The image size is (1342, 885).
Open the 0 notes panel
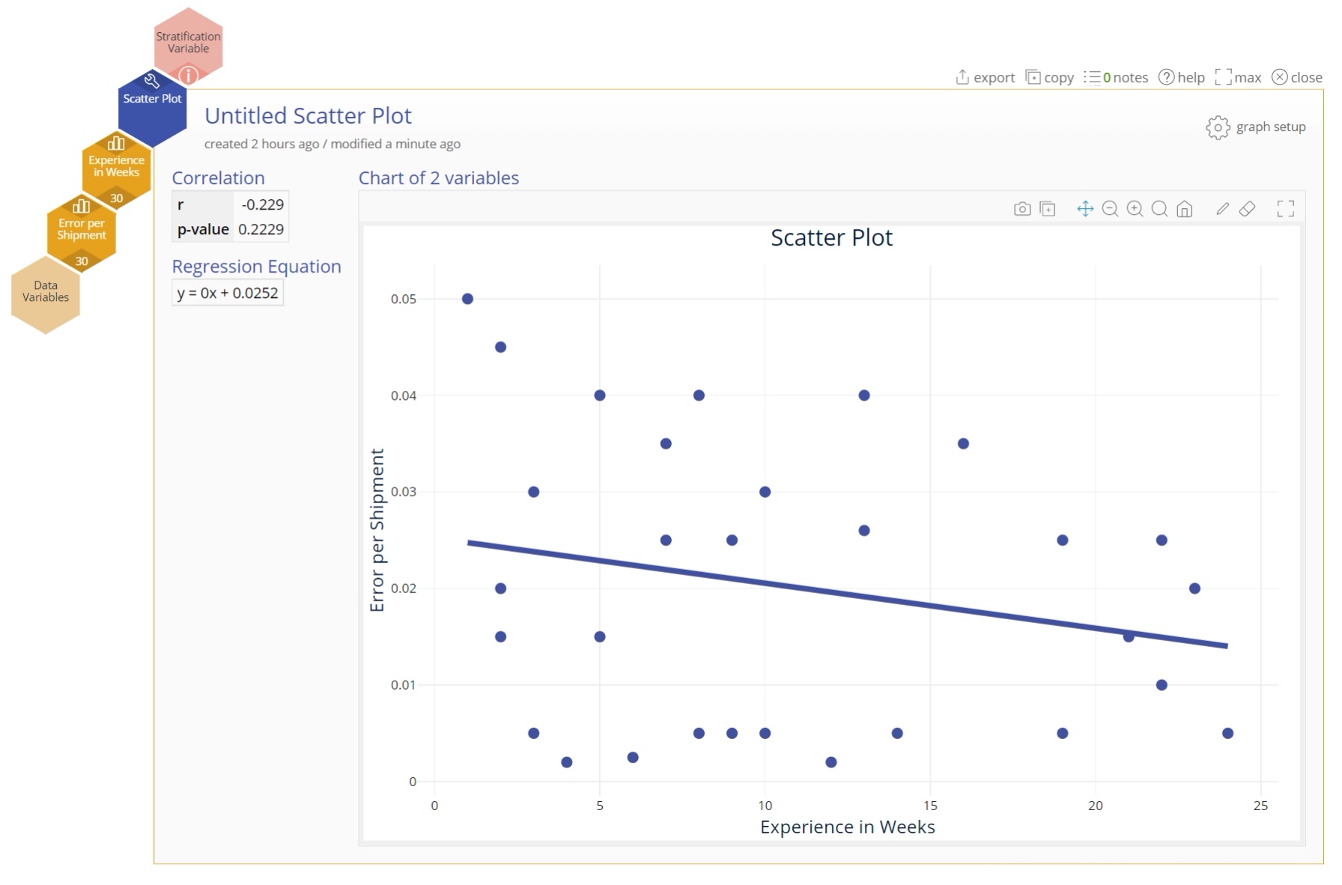1116,77
